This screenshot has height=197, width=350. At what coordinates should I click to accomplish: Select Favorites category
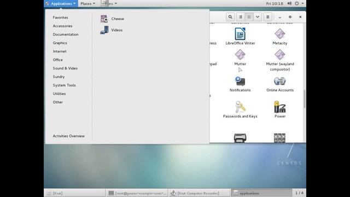(61, 18)
